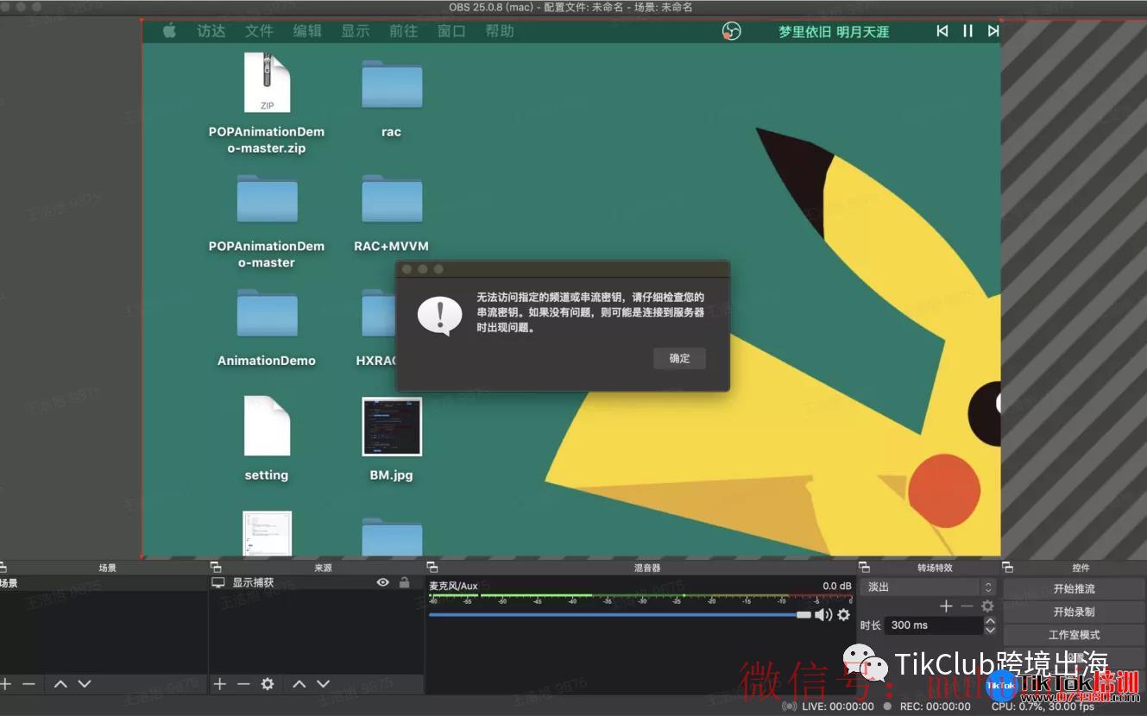Pop out the 来源 sources dock
This screenshot has height=716, width=1147.
[216, 568]
